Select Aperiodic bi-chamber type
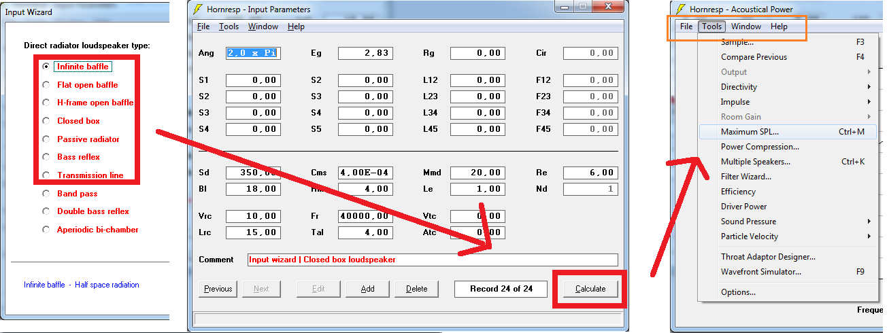 [x=46, y=230]
